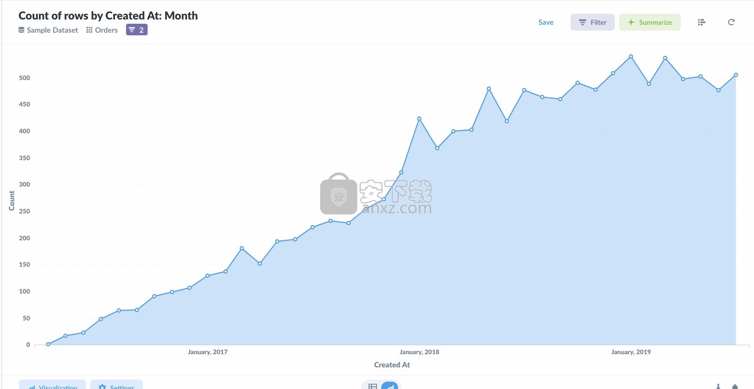This screenshot has width=754, height=389.
Task: Click the Orders table grid icon
Action: tap(90, 30)
